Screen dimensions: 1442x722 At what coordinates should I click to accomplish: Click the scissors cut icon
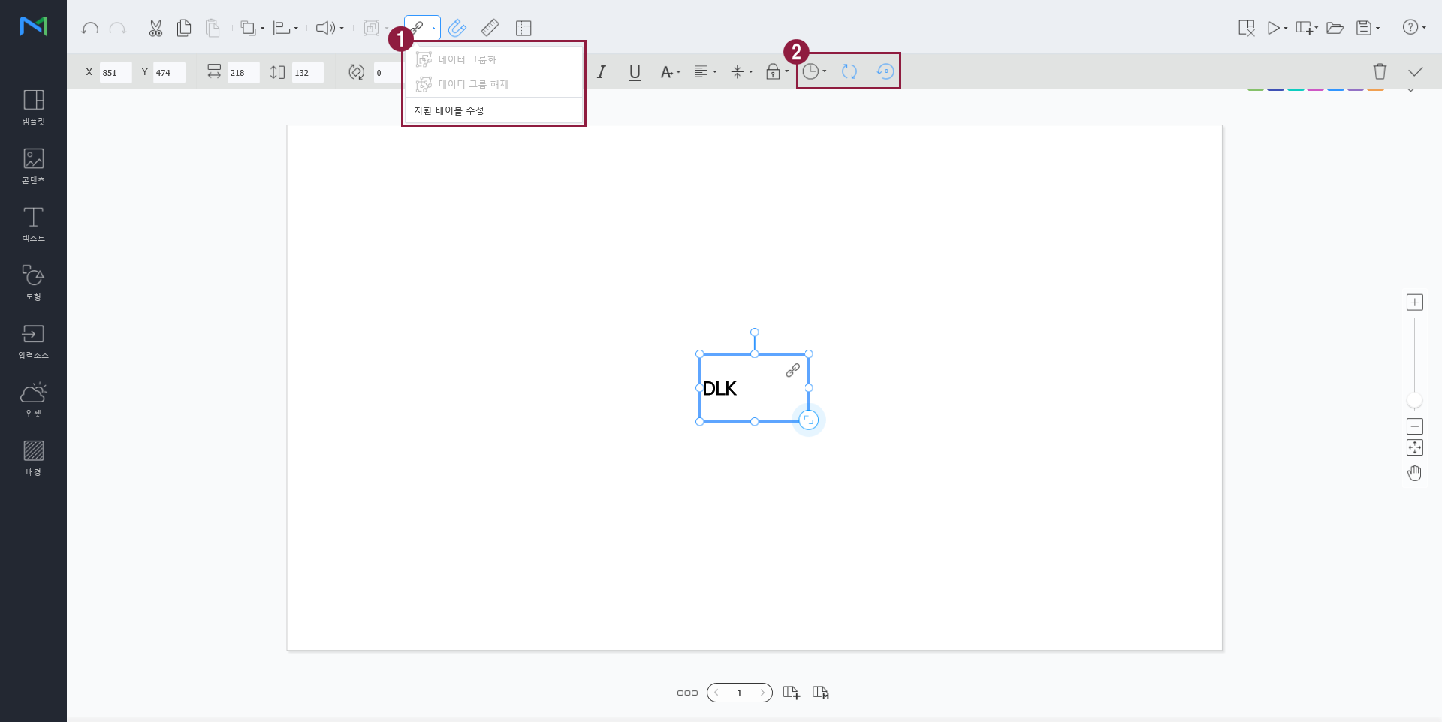click(x=155, y=29)
